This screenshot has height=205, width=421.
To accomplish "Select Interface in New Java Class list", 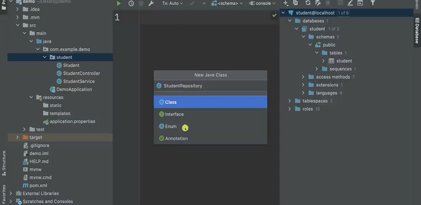I will [x=174, y=114].
